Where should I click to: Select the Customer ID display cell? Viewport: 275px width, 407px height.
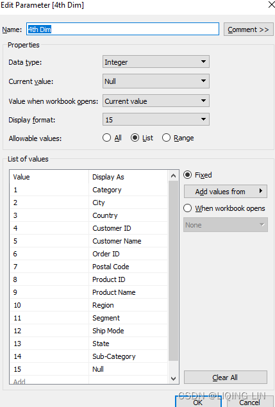click(x=129, y=228)
